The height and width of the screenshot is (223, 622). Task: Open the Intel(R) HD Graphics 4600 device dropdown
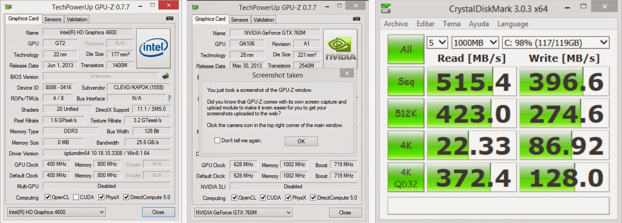click(56, 212)
